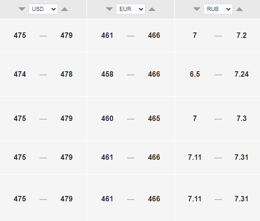Click EUR sell rate 465
Image resolution: width=260 pixels, height=221 pixels.
point(154,118)
